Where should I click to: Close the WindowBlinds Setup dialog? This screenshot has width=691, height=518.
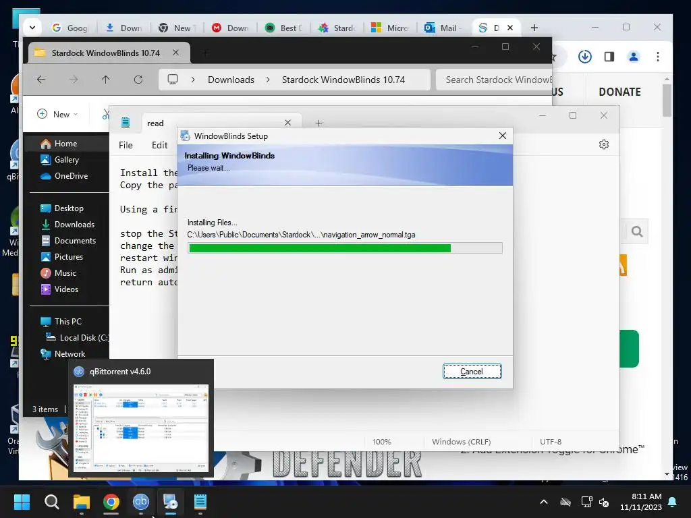click(502, 136)
